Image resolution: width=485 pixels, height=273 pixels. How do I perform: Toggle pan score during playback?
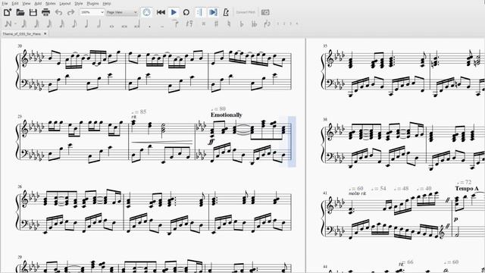(213, 12)
